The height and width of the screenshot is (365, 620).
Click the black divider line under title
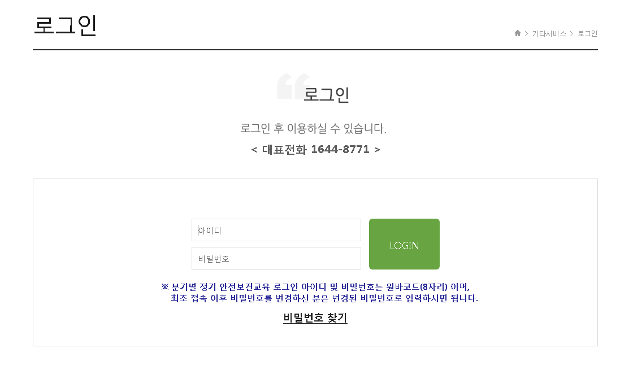tap(315, 50)
